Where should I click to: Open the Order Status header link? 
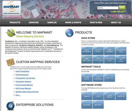tap(114, 3)
